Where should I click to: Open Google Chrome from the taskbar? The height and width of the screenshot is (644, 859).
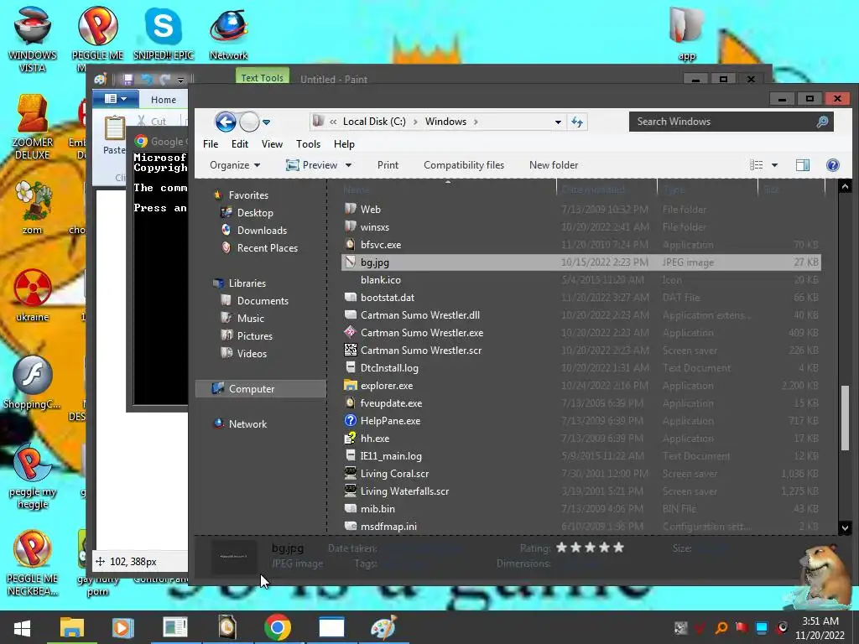[277, 627]
